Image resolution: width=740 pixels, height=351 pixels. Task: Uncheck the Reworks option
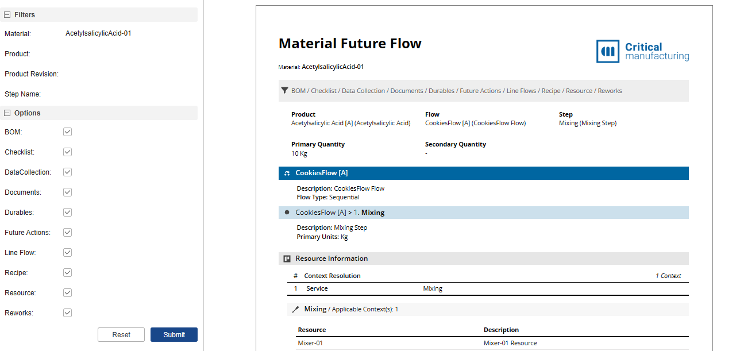point(67,313)
